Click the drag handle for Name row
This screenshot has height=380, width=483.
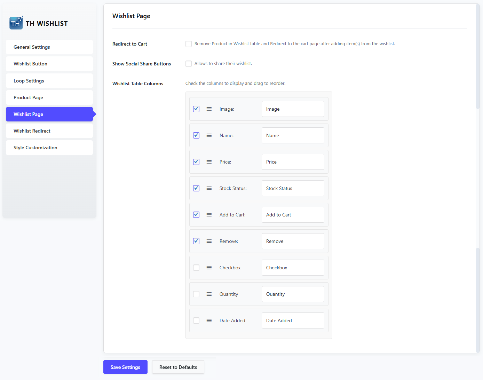[x=209, y=135]
